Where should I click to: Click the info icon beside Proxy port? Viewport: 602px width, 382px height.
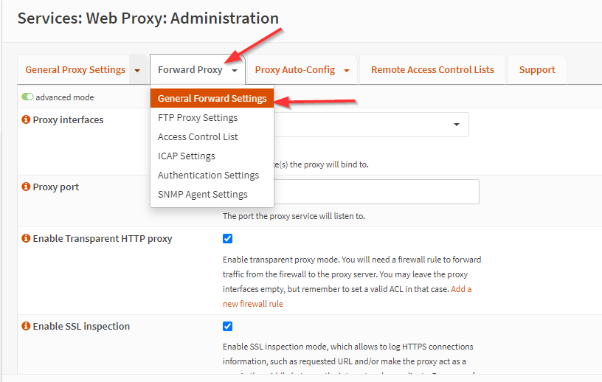[x=26, y=187]
